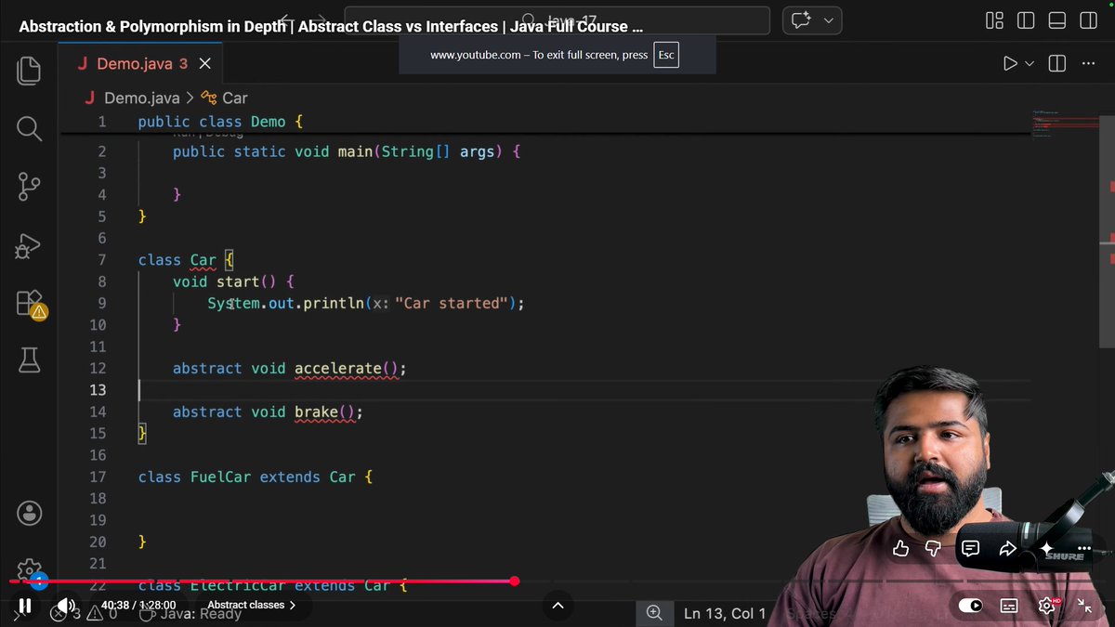The width and height of the screenshot is (1115, 627).
Task: Click the class Car name on line 7
Action: (x=203, y=260)
